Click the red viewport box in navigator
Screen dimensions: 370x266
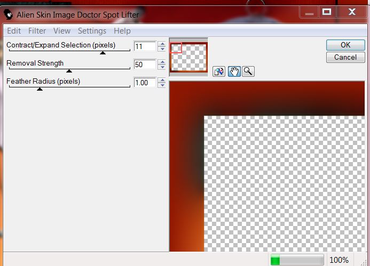[x=176, y=48]
